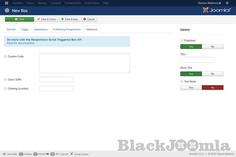Open the Trigger tab

coord(25,29)
